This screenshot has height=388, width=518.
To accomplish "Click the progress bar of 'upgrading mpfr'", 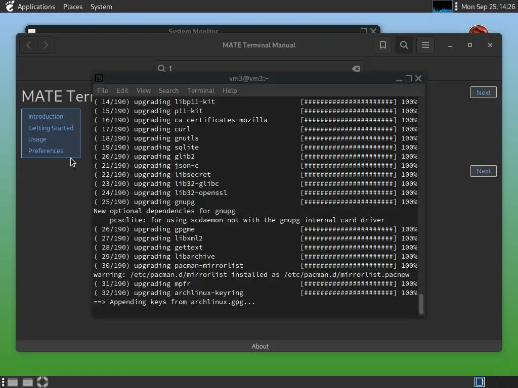I will (348, 284).
